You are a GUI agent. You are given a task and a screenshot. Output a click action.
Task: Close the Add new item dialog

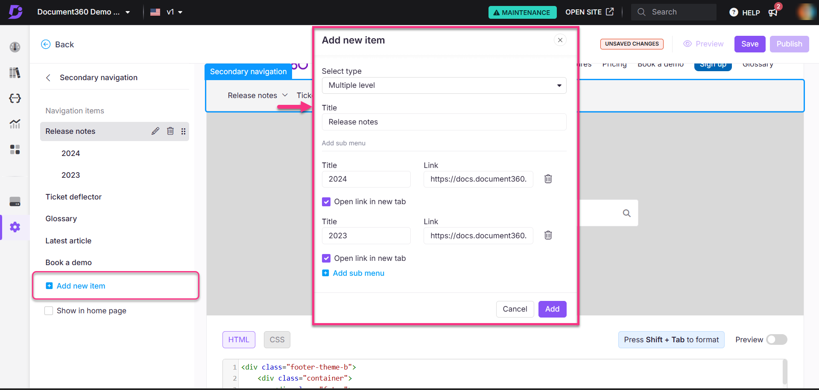tap(560, 40)
